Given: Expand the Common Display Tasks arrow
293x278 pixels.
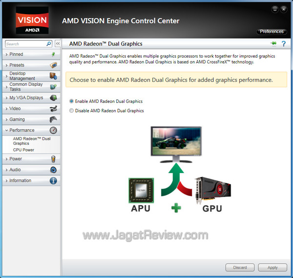Looking at the screenshot, I should (x=6, y=87).
